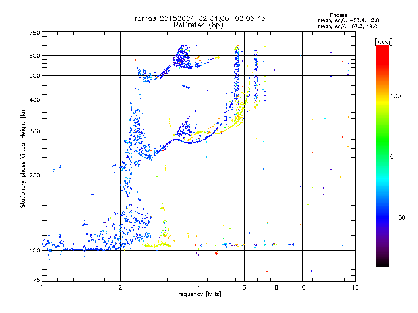Click the RwPretec (8p) subtitle

point(199,25)
